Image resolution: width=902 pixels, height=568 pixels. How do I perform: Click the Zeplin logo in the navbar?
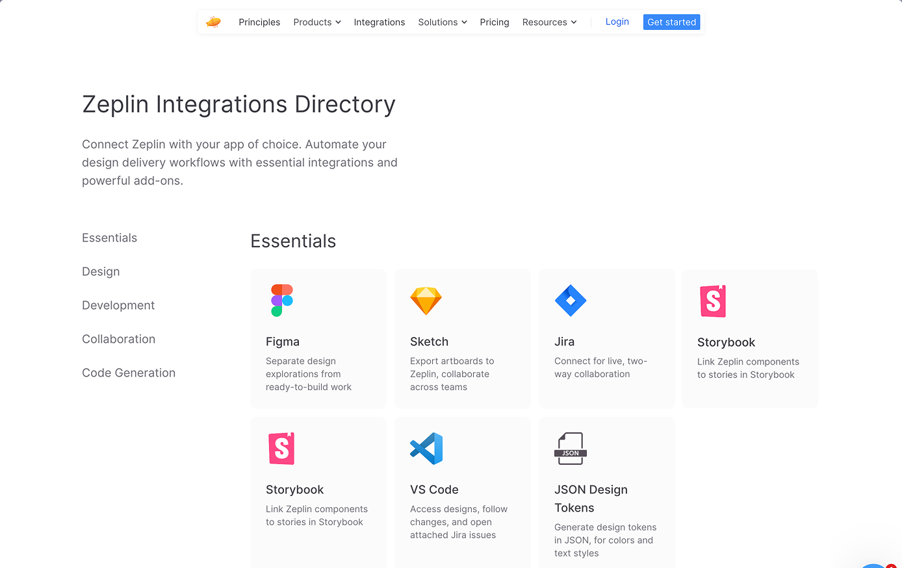click(x=214, y=21)
